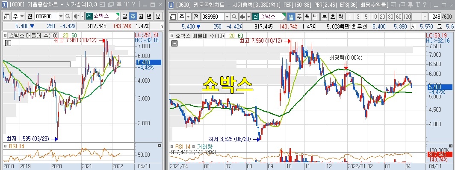The image size is (455, 170).
Task: Click stock code field 086980 in left window
Action: (46, 17)
